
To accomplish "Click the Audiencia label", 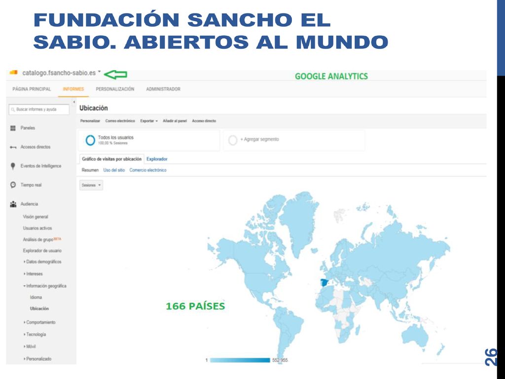I will (x=29, y=204).
